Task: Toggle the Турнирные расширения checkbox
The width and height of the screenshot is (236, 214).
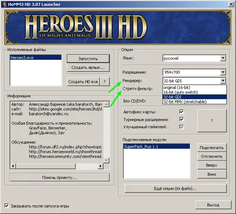Action: click(x=182, y=119)
